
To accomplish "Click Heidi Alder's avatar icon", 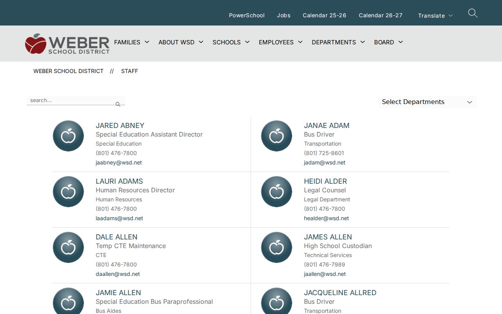I will tap(276, 192).
